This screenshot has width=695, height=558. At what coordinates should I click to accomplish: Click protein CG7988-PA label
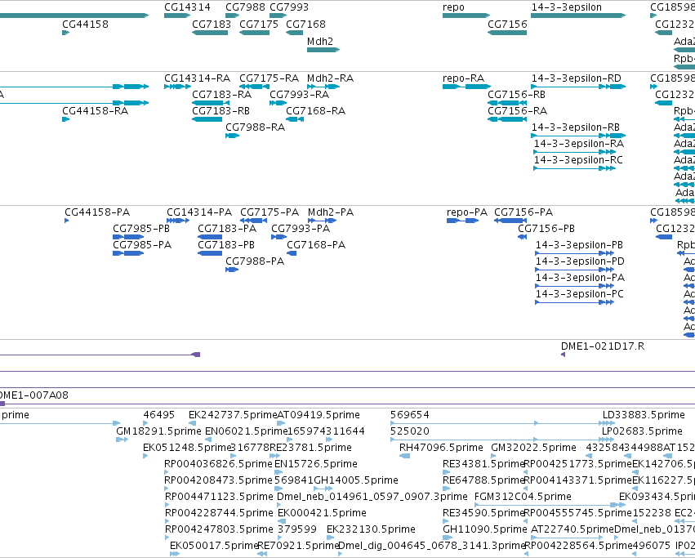[255, 261]
